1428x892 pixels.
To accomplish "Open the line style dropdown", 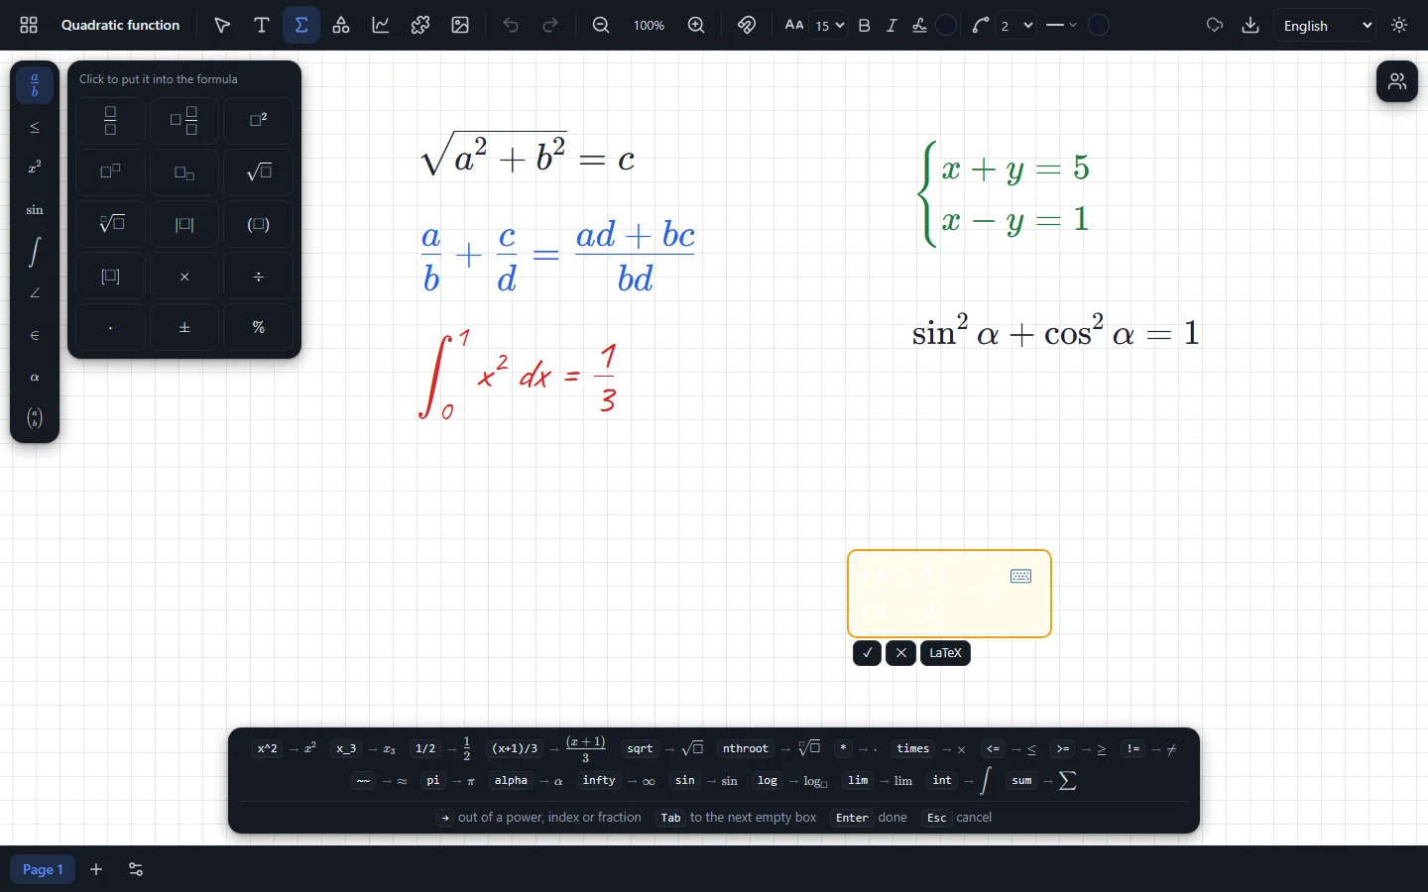I will (1061, 25).
